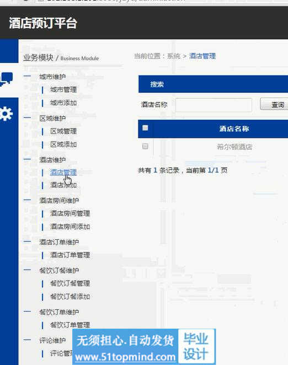
Task: Check the box for 希尔顿酒店 row
Action: point(145,147)
